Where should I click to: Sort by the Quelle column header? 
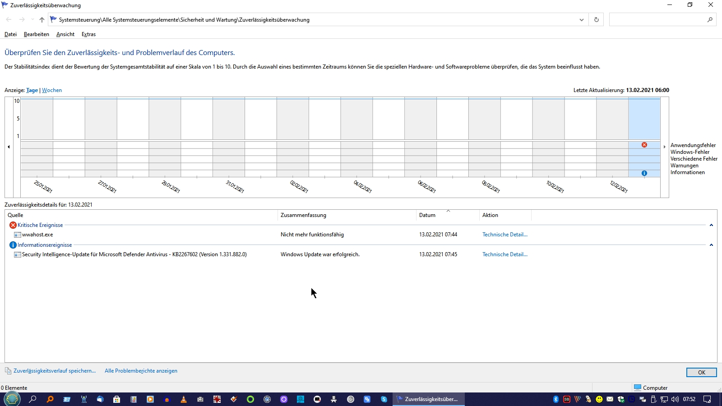click(x=141, y=215)
